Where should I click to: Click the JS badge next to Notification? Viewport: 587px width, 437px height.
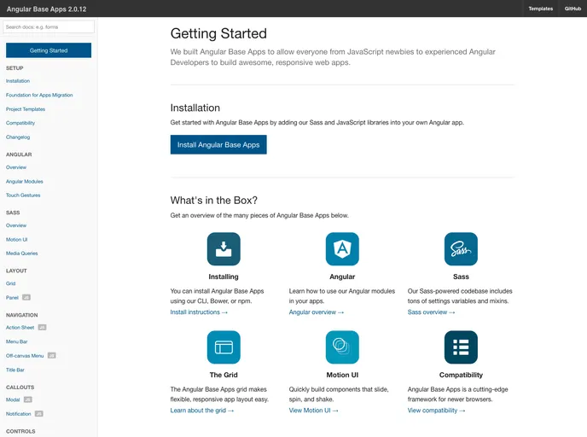click(39, 414)
